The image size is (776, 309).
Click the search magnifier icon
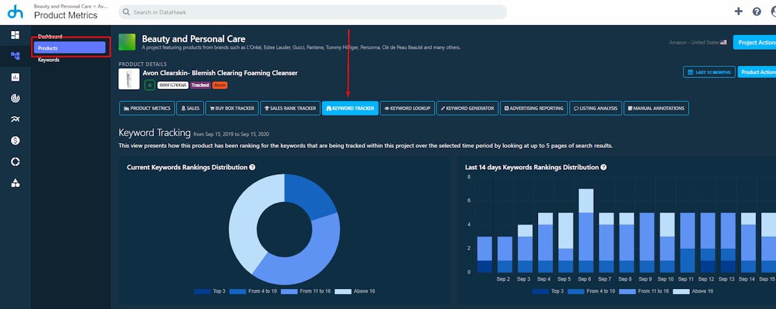pos(127,12)
